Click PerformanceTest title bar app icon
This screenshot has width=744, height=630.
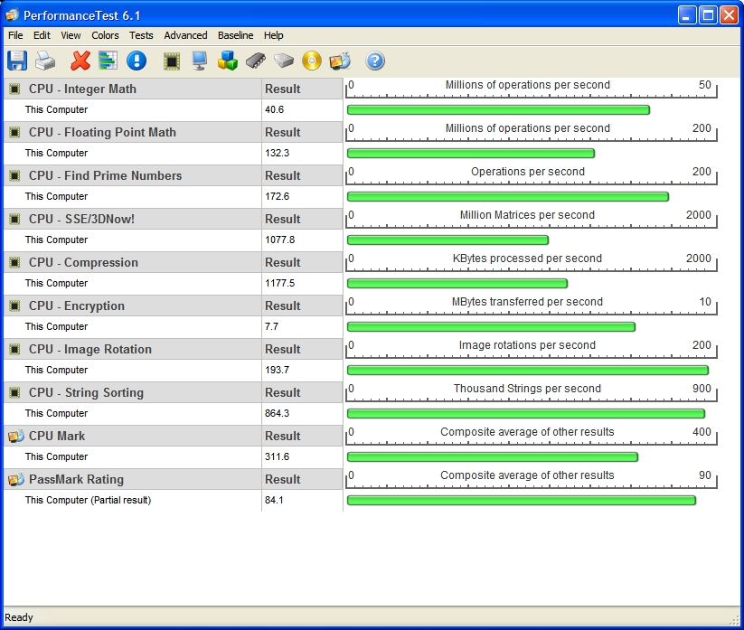click(12, 15)
